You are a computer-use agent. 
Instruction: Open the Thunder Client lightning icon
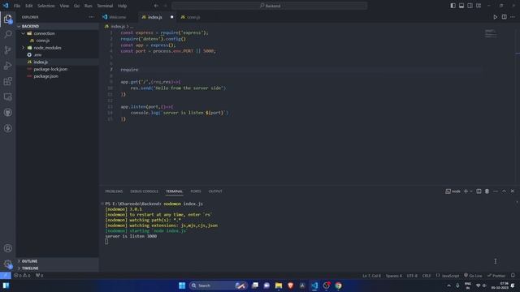(x=8, y=128)
